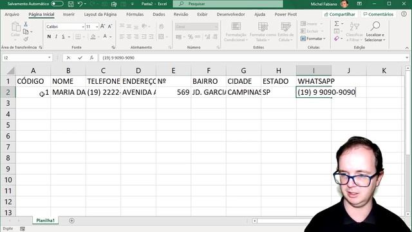Viewport: 412px width, 232px height.
Task: Toggle bold (N) formatting
Action: click(49, 37)
